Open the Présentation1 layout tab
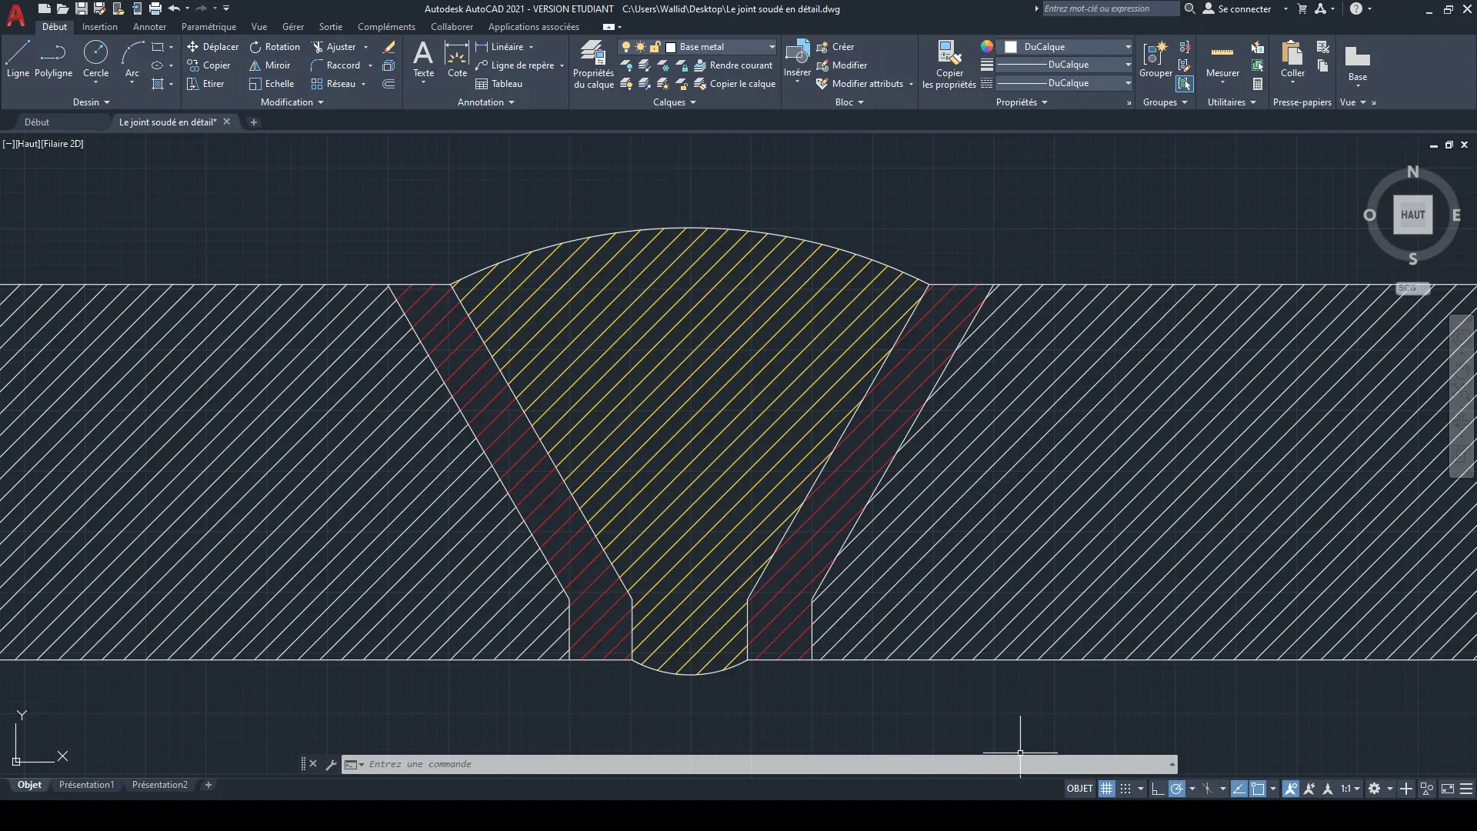Image resolution: width=1477 pixels, height=831 pixels. coord(86,785)
